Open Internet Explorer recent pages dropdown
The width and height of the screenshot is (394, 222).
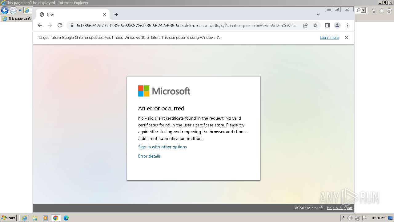20,10
